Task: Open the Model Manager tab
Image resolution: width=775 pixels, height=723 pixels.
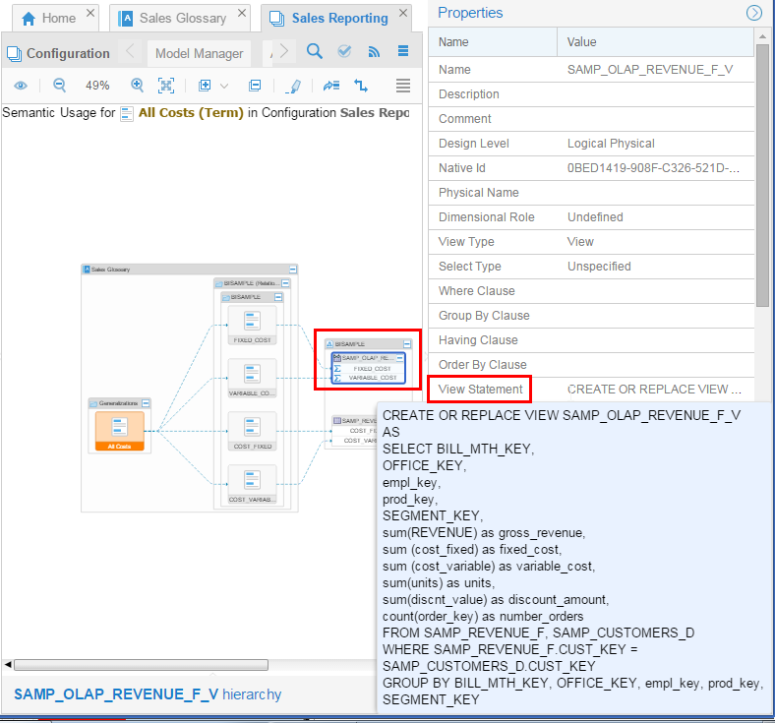Action: point(200,53)
